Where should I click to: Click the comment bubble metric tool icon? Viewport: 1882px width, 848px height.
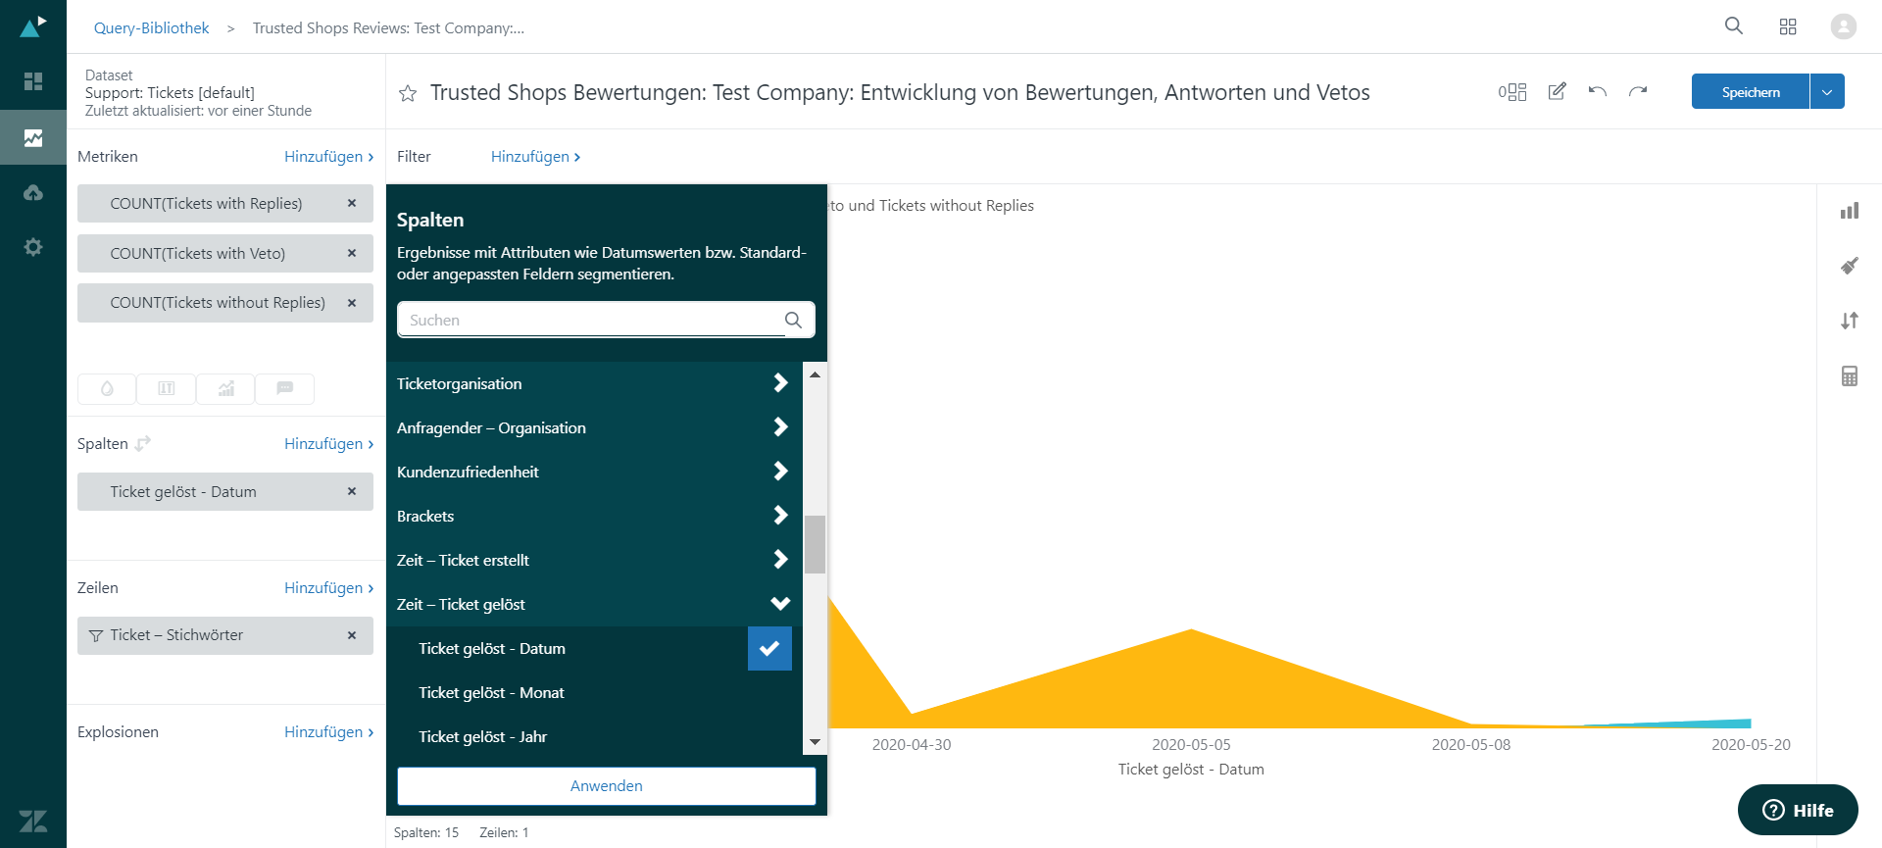(285, 389)
